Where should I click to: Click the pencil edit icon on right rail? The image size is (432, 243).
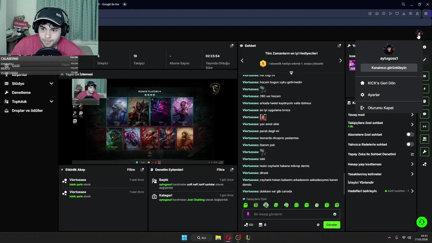(x=425, y=60)
